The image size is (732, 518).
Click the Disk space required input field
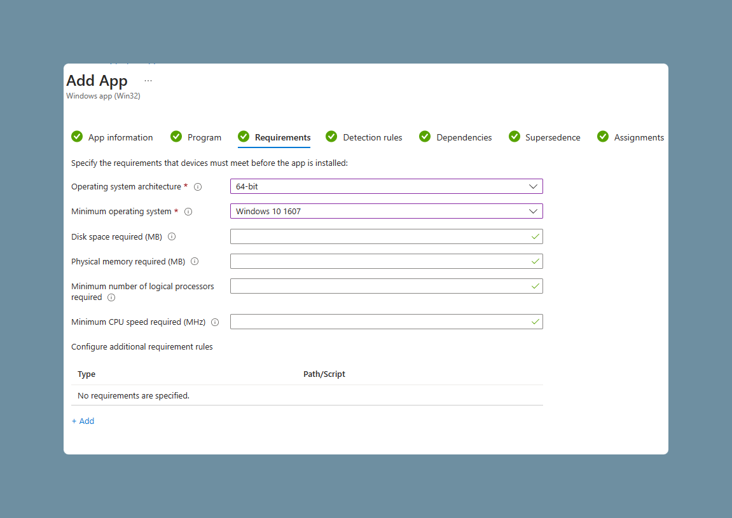(387, 236)
